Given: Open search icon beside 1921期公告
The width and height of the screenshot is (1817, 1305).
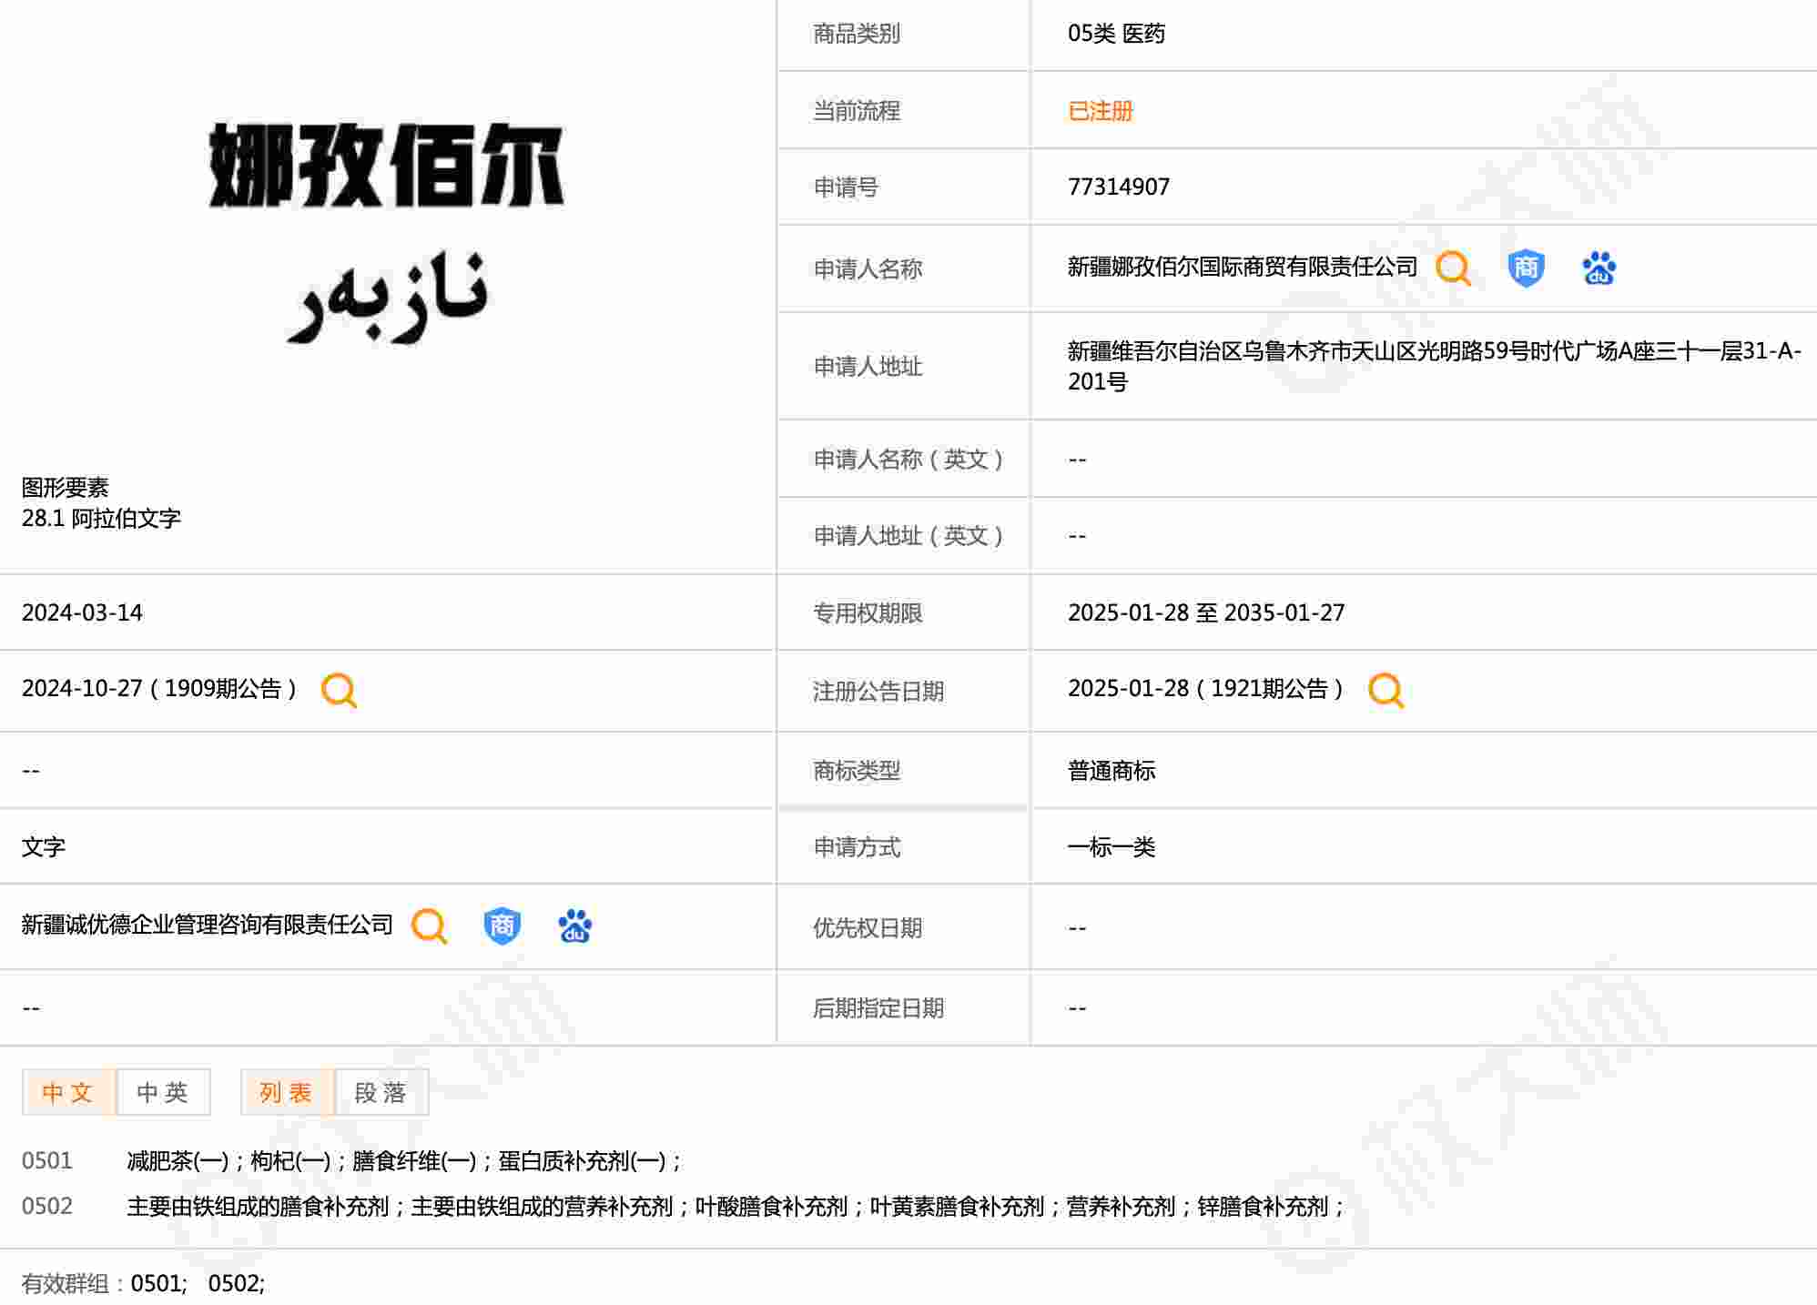Looking at the screenshot, I should coord(1386,690).
